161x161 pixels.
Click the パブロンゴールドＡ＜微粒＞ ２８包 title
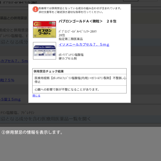(87, 21)
